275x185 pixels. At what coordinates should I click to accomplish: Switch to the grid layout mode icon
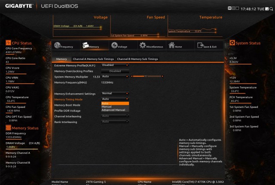[x=233, y=8]
